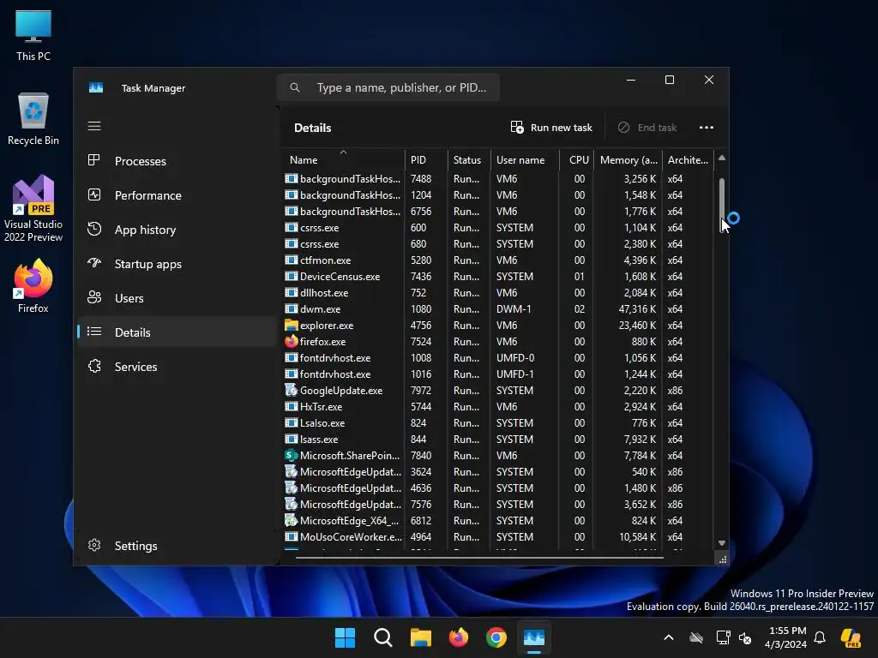
Task: Click the Task Manager taskbar icon
Action: [533, 637]
